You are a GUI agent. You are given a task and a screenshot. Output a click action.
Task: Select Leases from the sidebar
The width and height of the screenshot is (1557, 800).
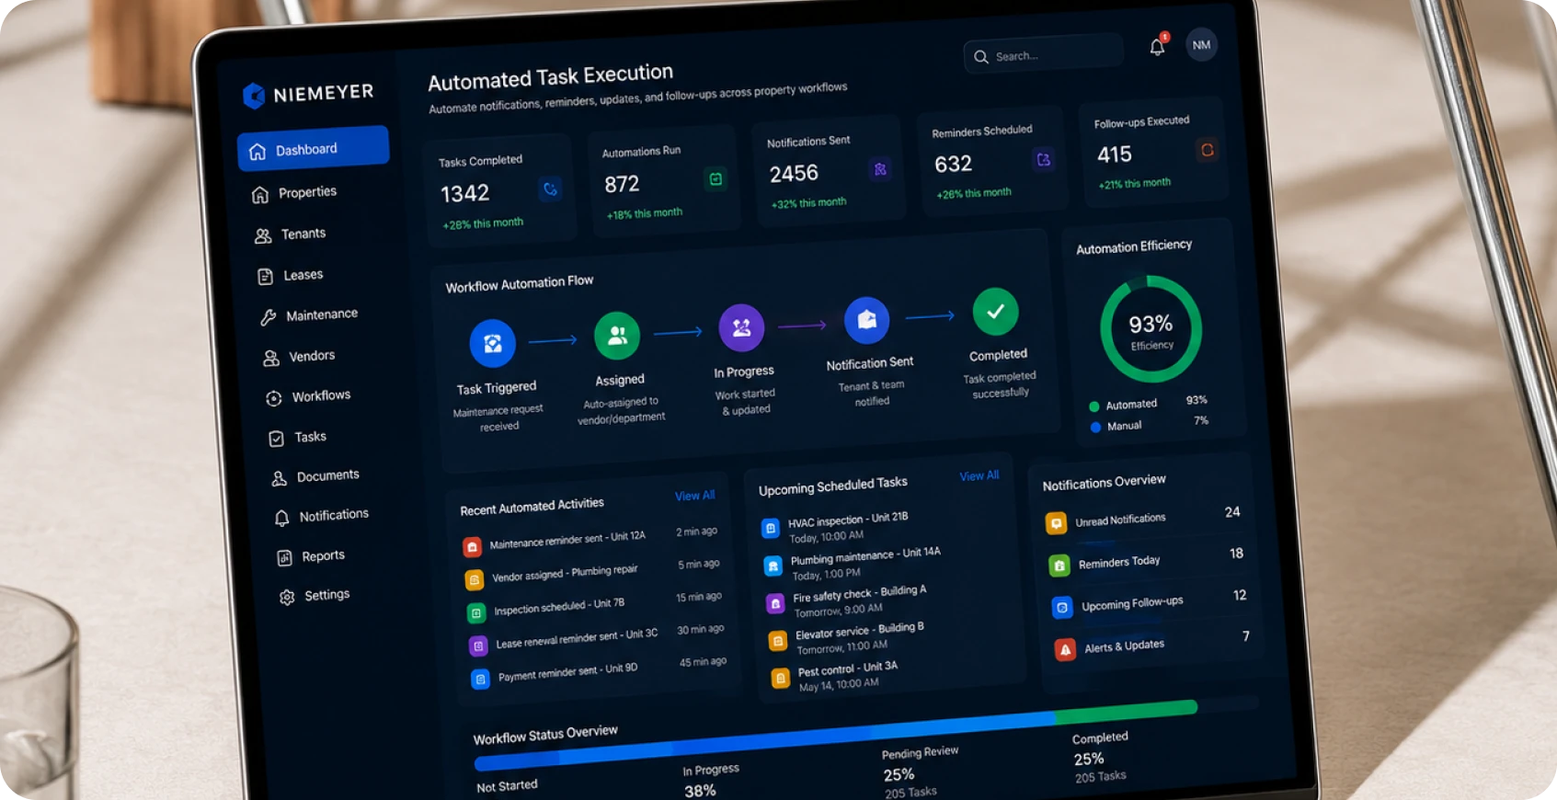tap(291, 275)
